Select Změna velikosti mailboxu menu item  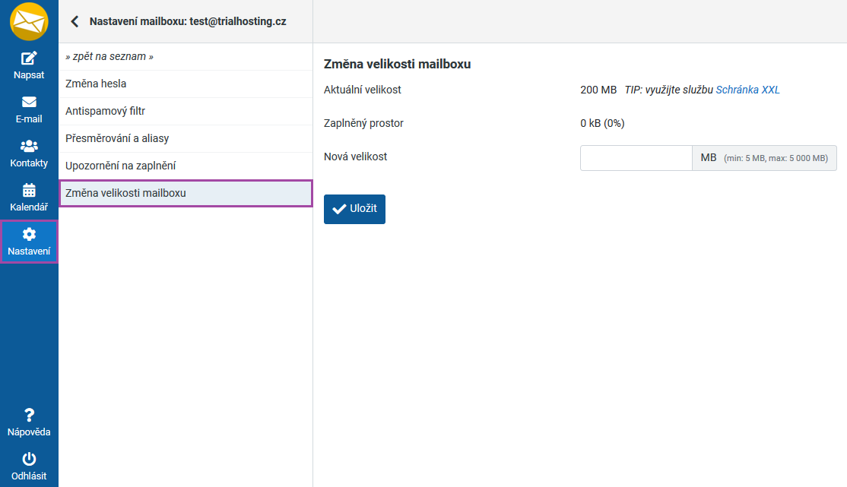pyautogui.click(x=125, y=193)
